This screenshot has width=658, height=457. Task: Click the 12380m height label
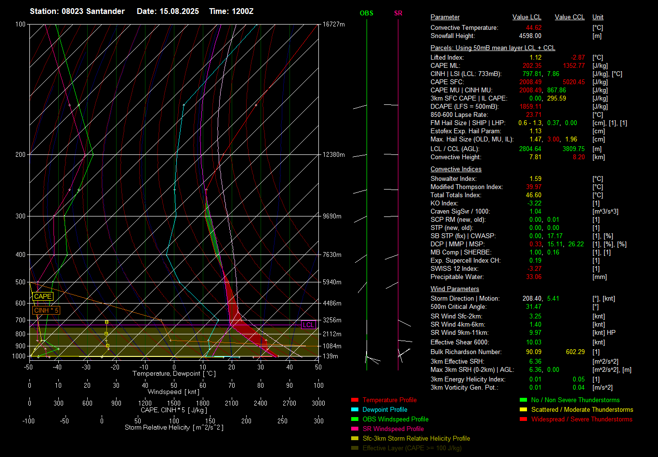333,155
